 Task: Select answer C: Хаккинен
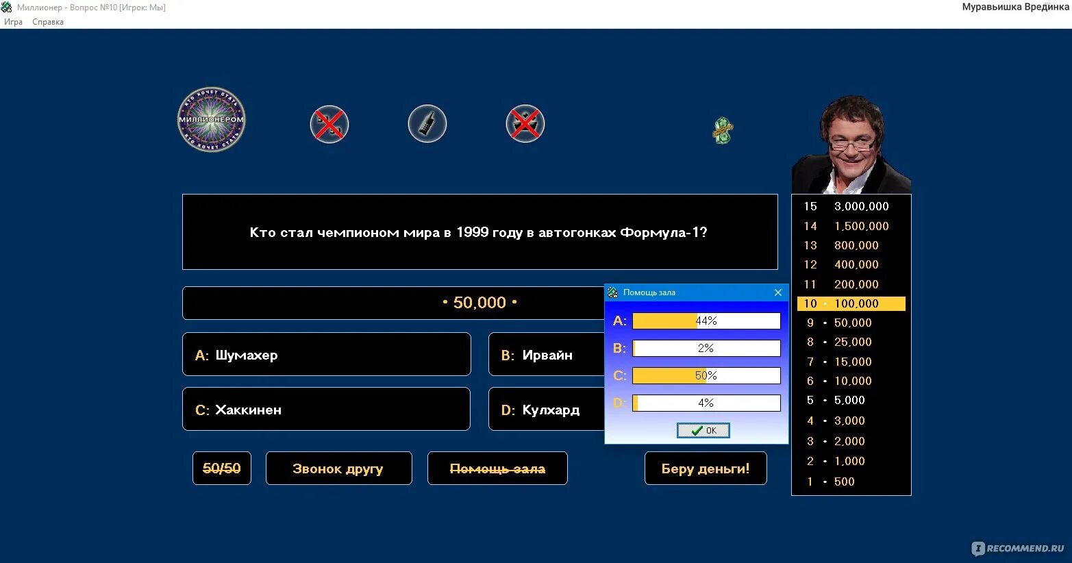coord(327,410)
